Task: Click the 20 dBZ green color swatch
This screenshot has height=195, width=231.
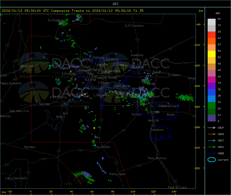Action: point(211,105)
